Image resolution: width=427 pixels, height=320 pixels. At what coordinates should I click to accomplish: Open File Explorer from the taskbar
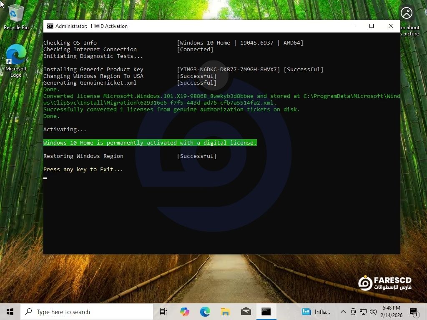click(x=225, y=312)
